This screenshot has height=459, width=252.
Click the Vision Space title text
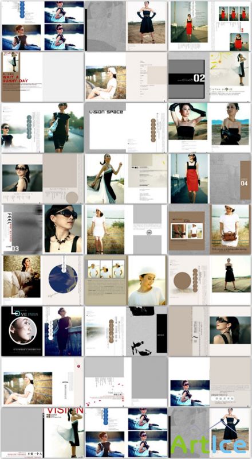[x=106, y=112]
